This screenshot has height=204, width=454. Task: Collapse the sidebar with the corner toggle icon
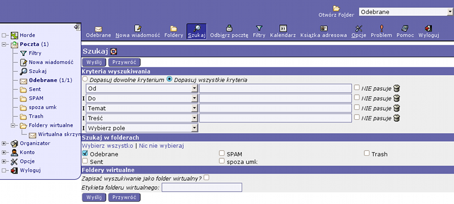77,27
